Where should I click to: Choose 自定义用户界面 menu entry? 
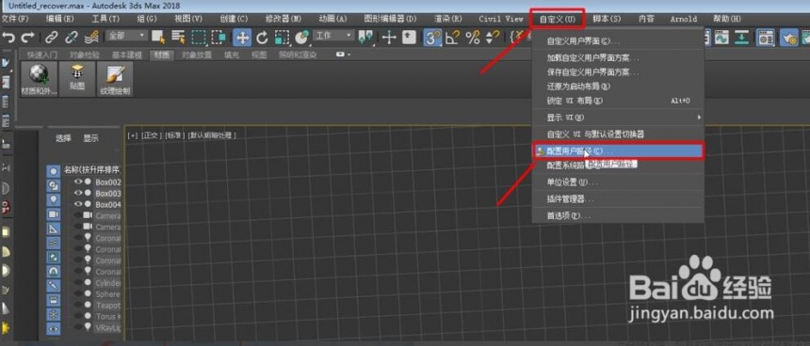click(619, 40)
